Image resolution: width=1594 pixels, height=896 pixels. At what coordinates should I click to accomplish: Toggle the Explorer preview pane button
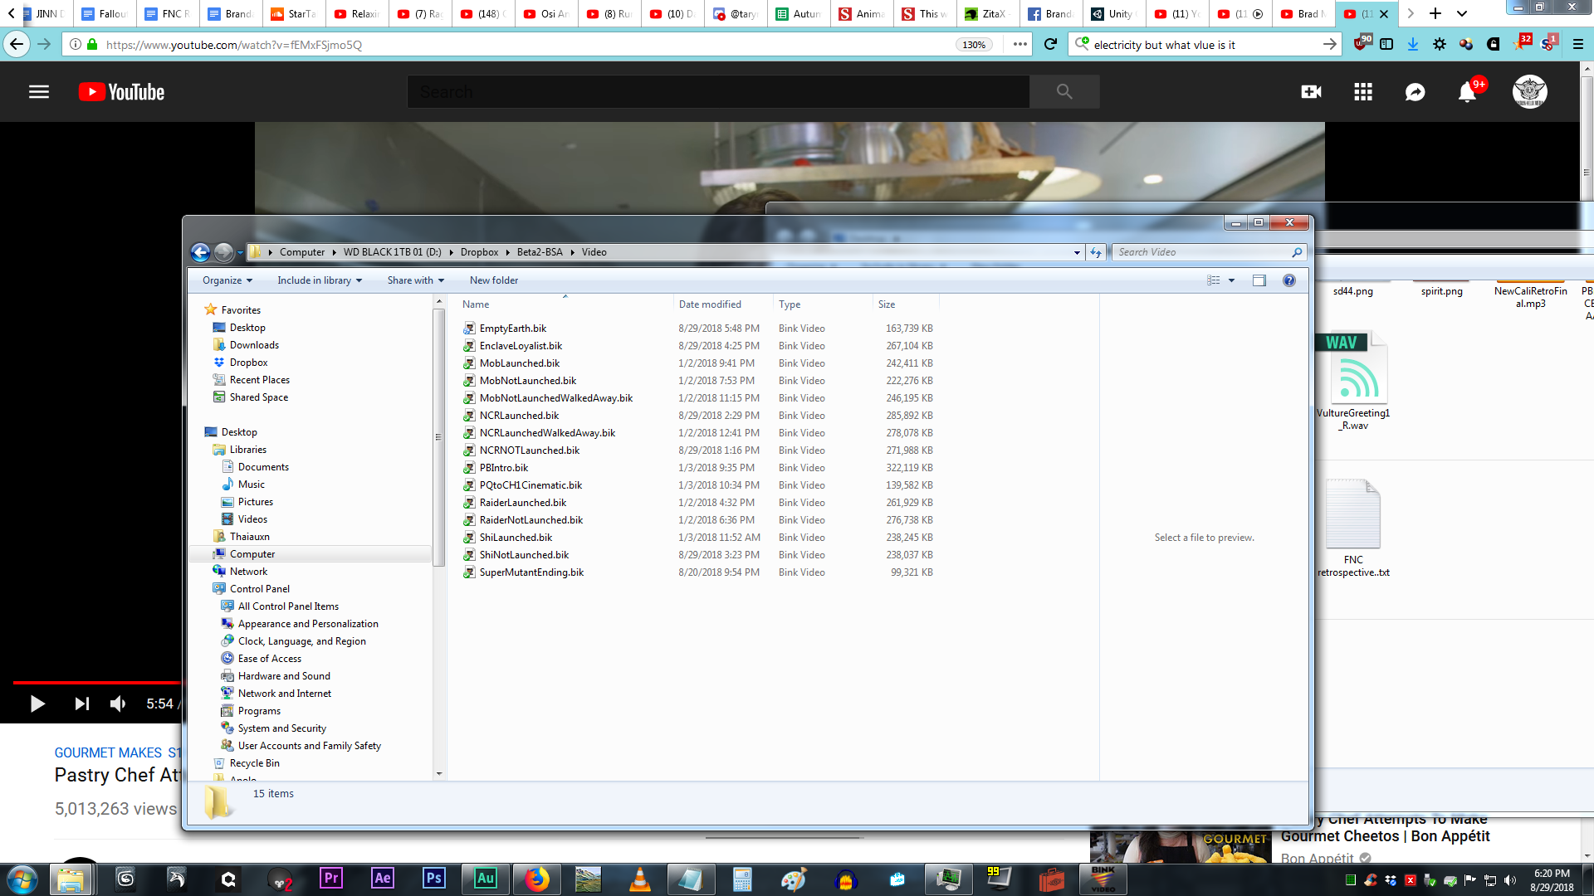[1259, 280]
